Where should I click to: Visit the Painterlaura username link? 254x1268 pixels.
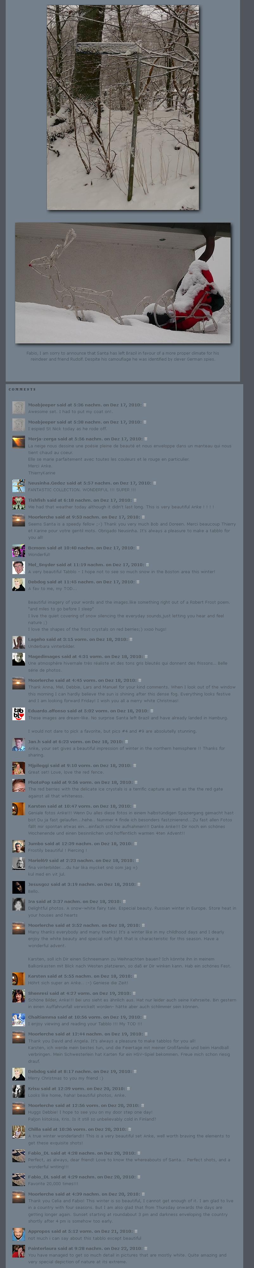click(x=43, y=1248)
